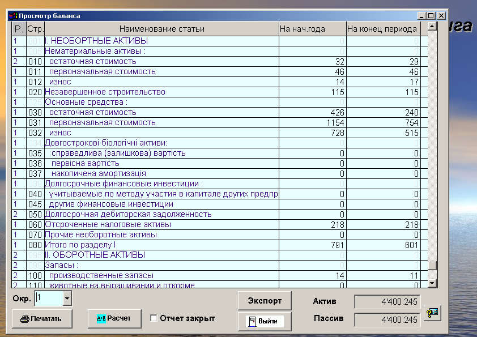The image size is (477, 337).
Task: Click the printer icon on Печатать button
Action: click(24, 319)
